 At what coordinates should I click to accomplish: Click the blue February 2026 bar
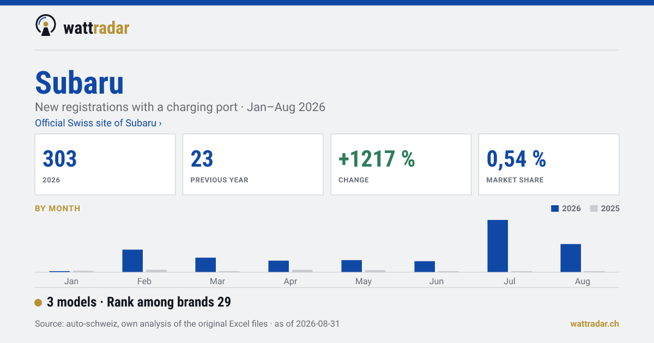point(132,261)
